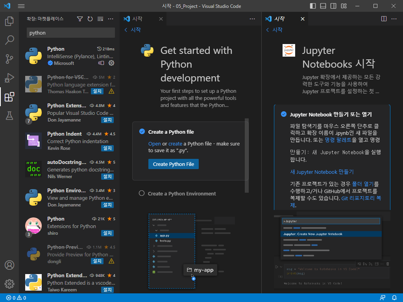Toggle primary side bar layout icon
This screenshot has height=302, width=403.
tap(313, 6)
